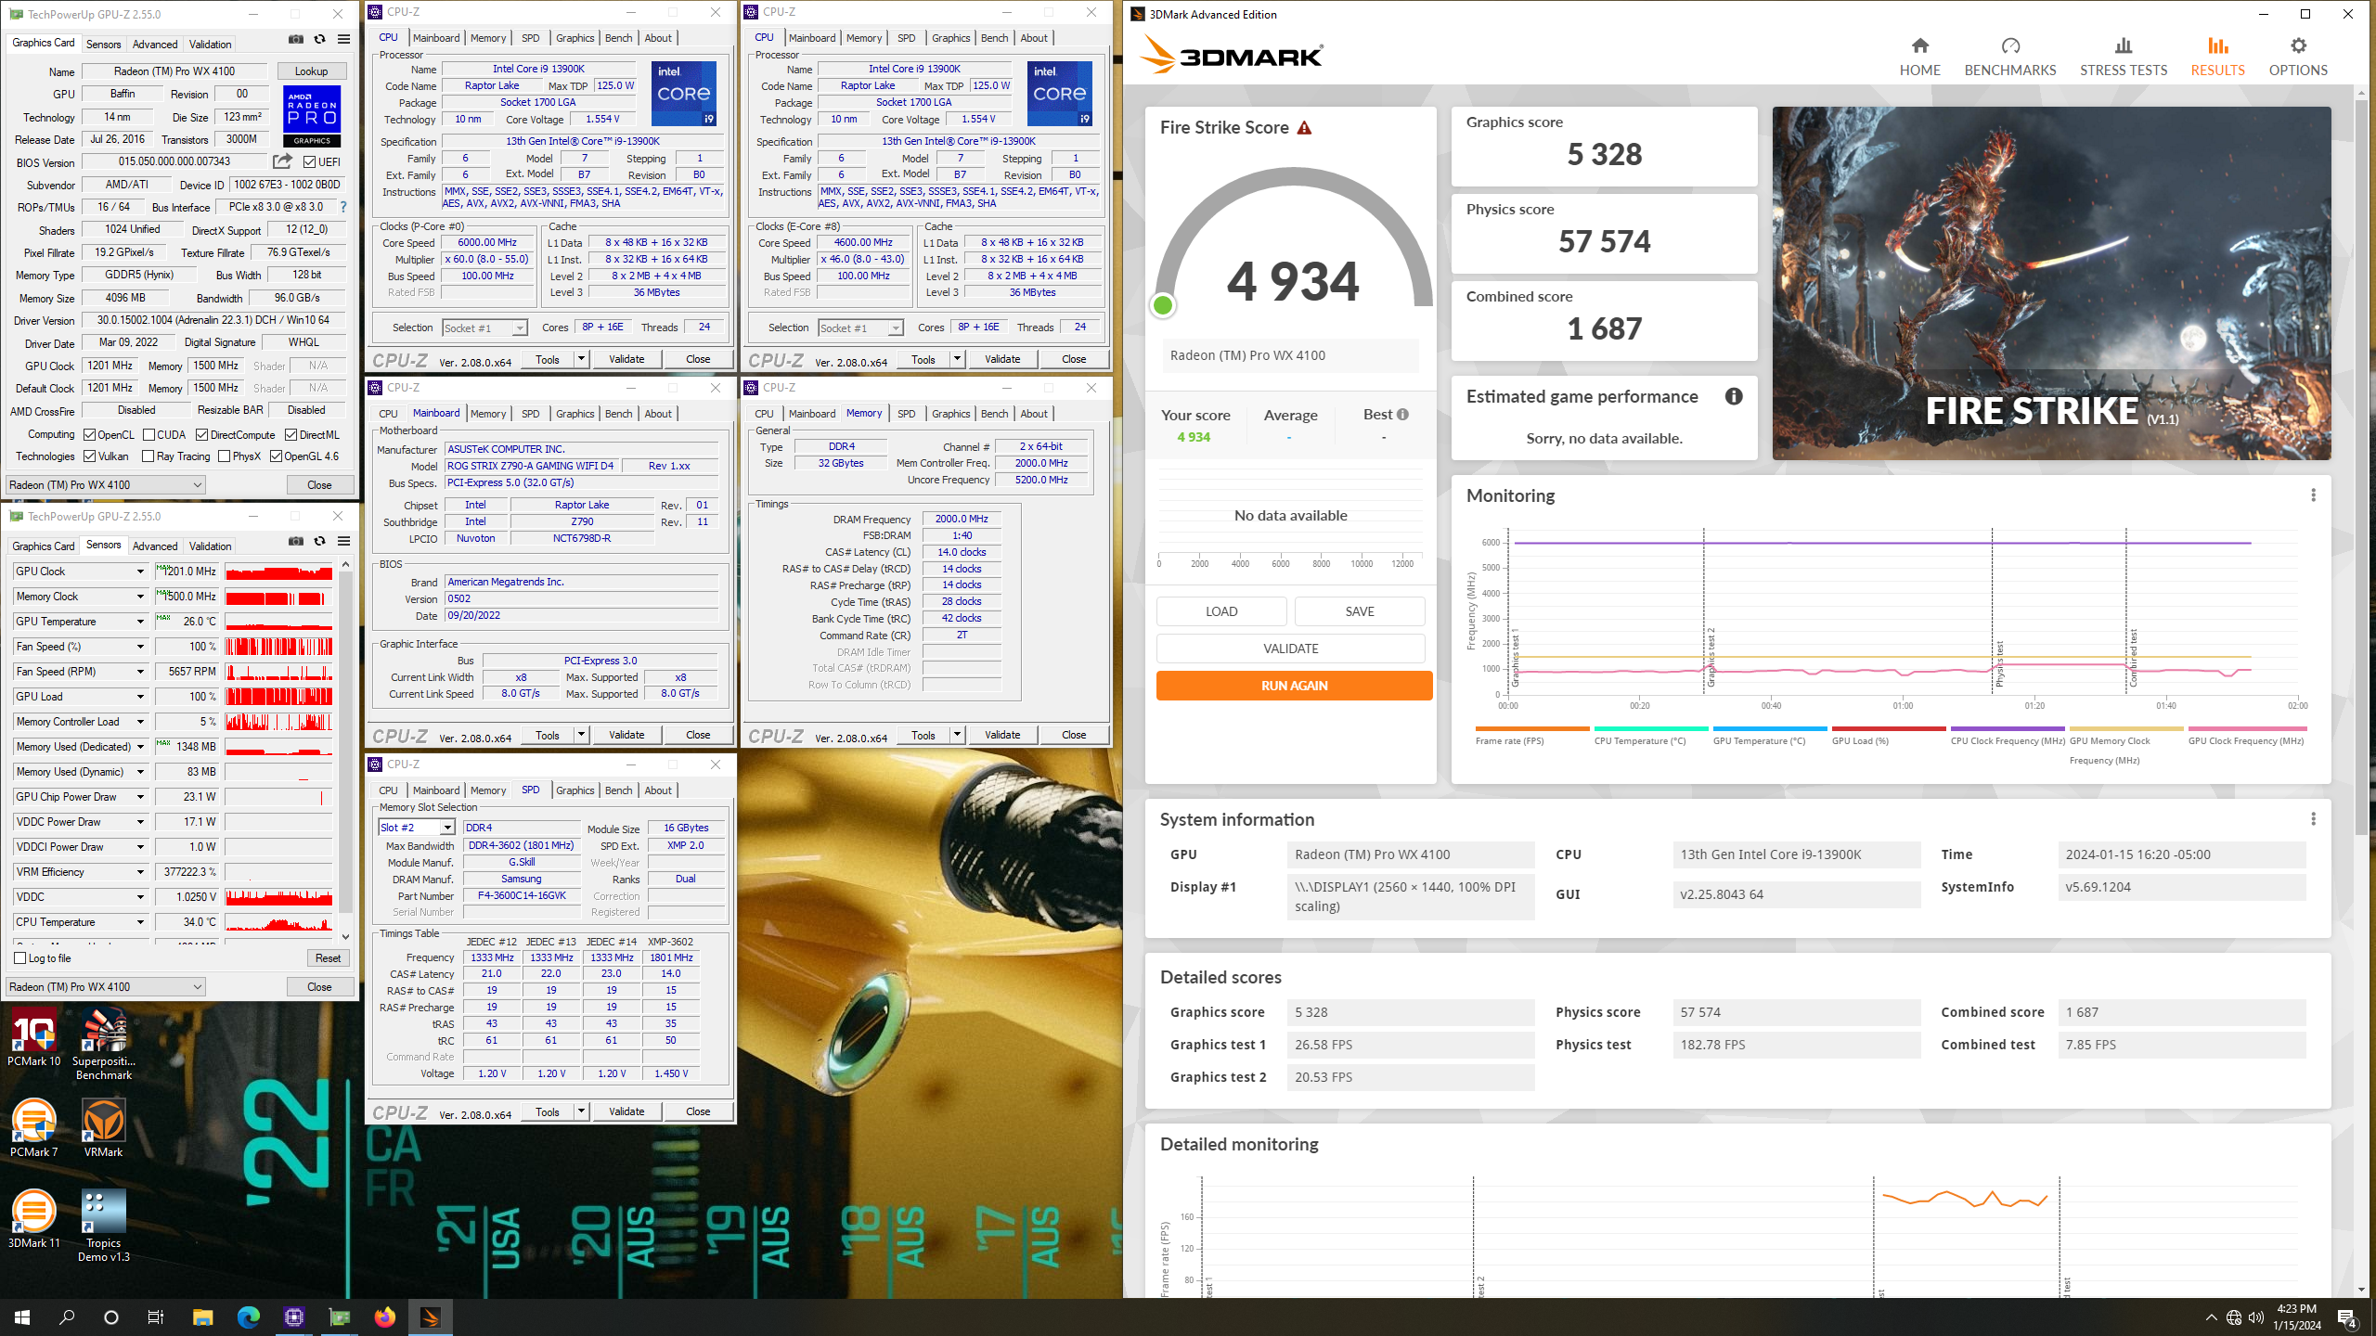Toggle the PhysX checkbox in GPU-Z
Viewport: 2376px width, 1336px height.
tap(224, 456)
